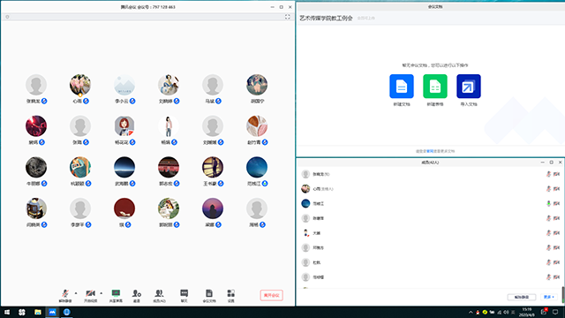Toggle camera icon in the blue-avatar member row

click(x=556, y=203)
